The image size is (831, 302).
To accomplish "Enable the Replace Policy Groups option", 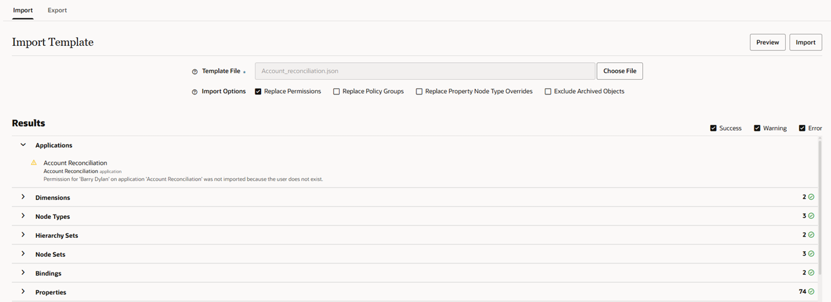I will [337, 91].
